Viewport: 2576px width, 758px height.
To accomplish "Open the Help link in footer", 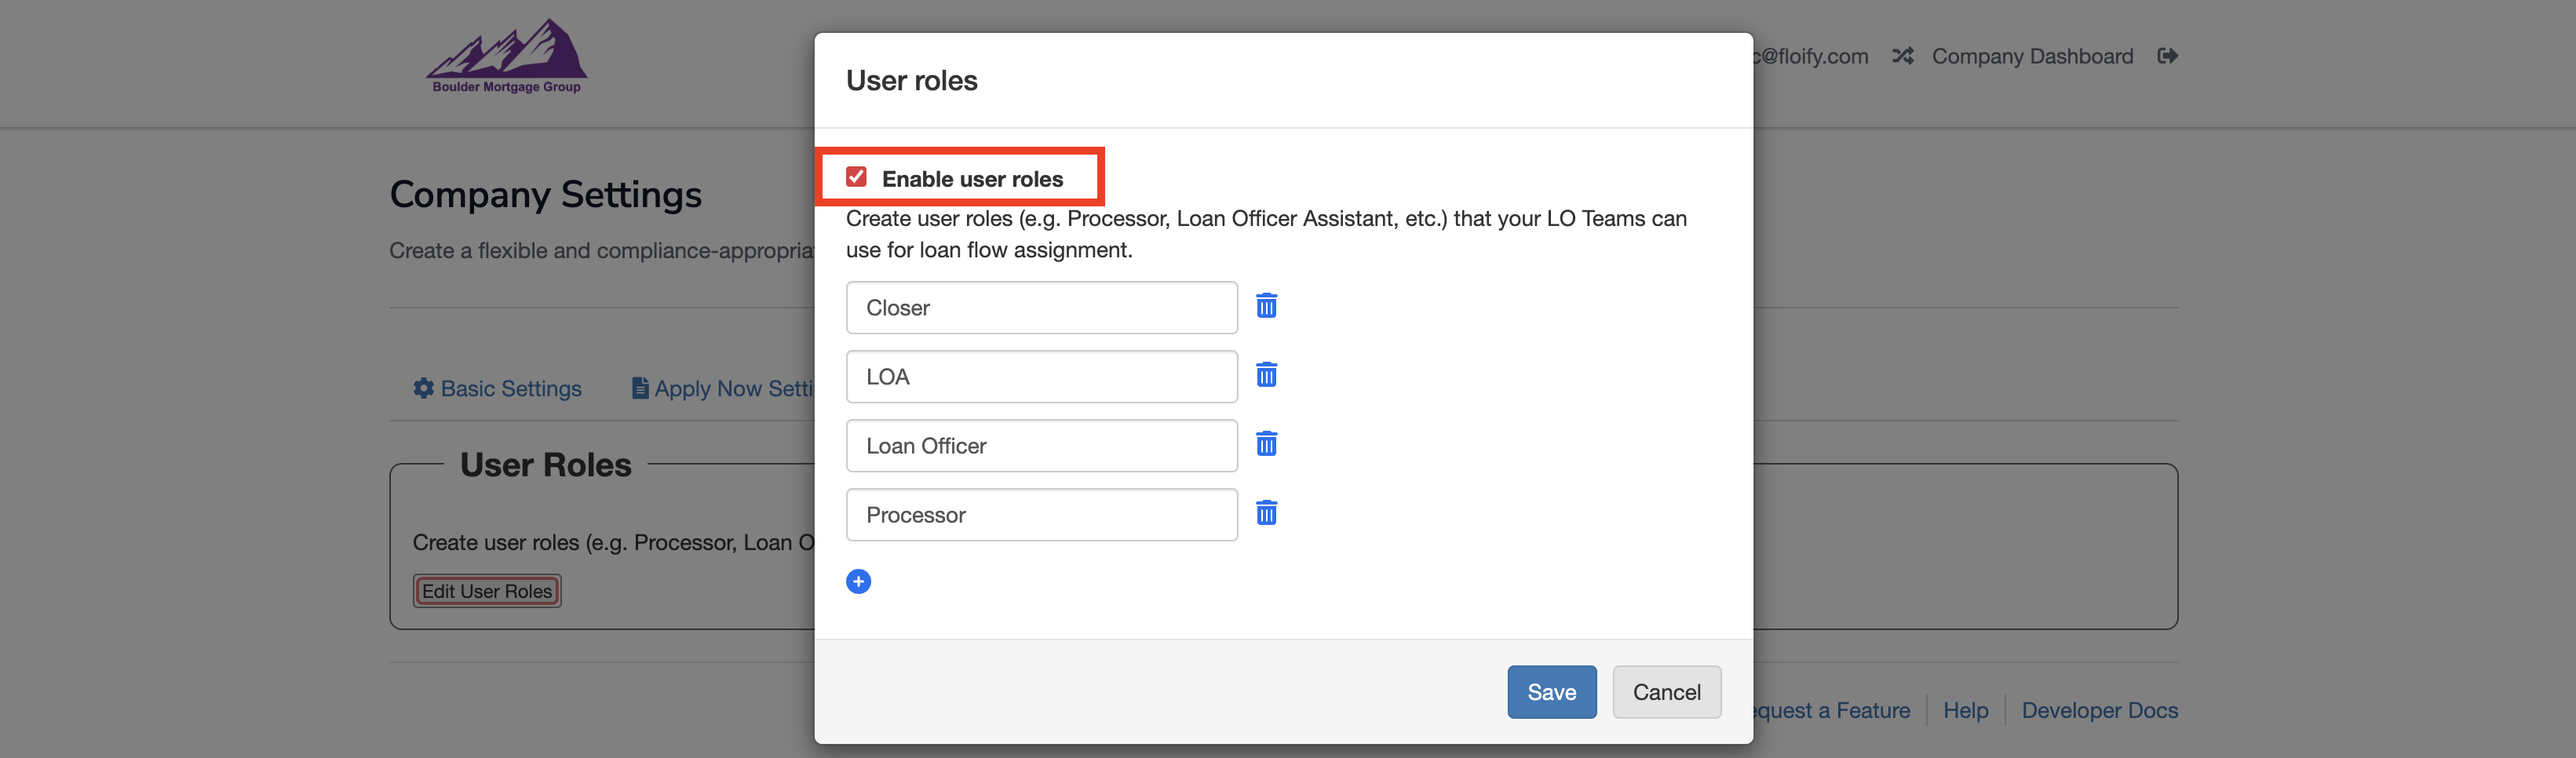I will 1965,711.
